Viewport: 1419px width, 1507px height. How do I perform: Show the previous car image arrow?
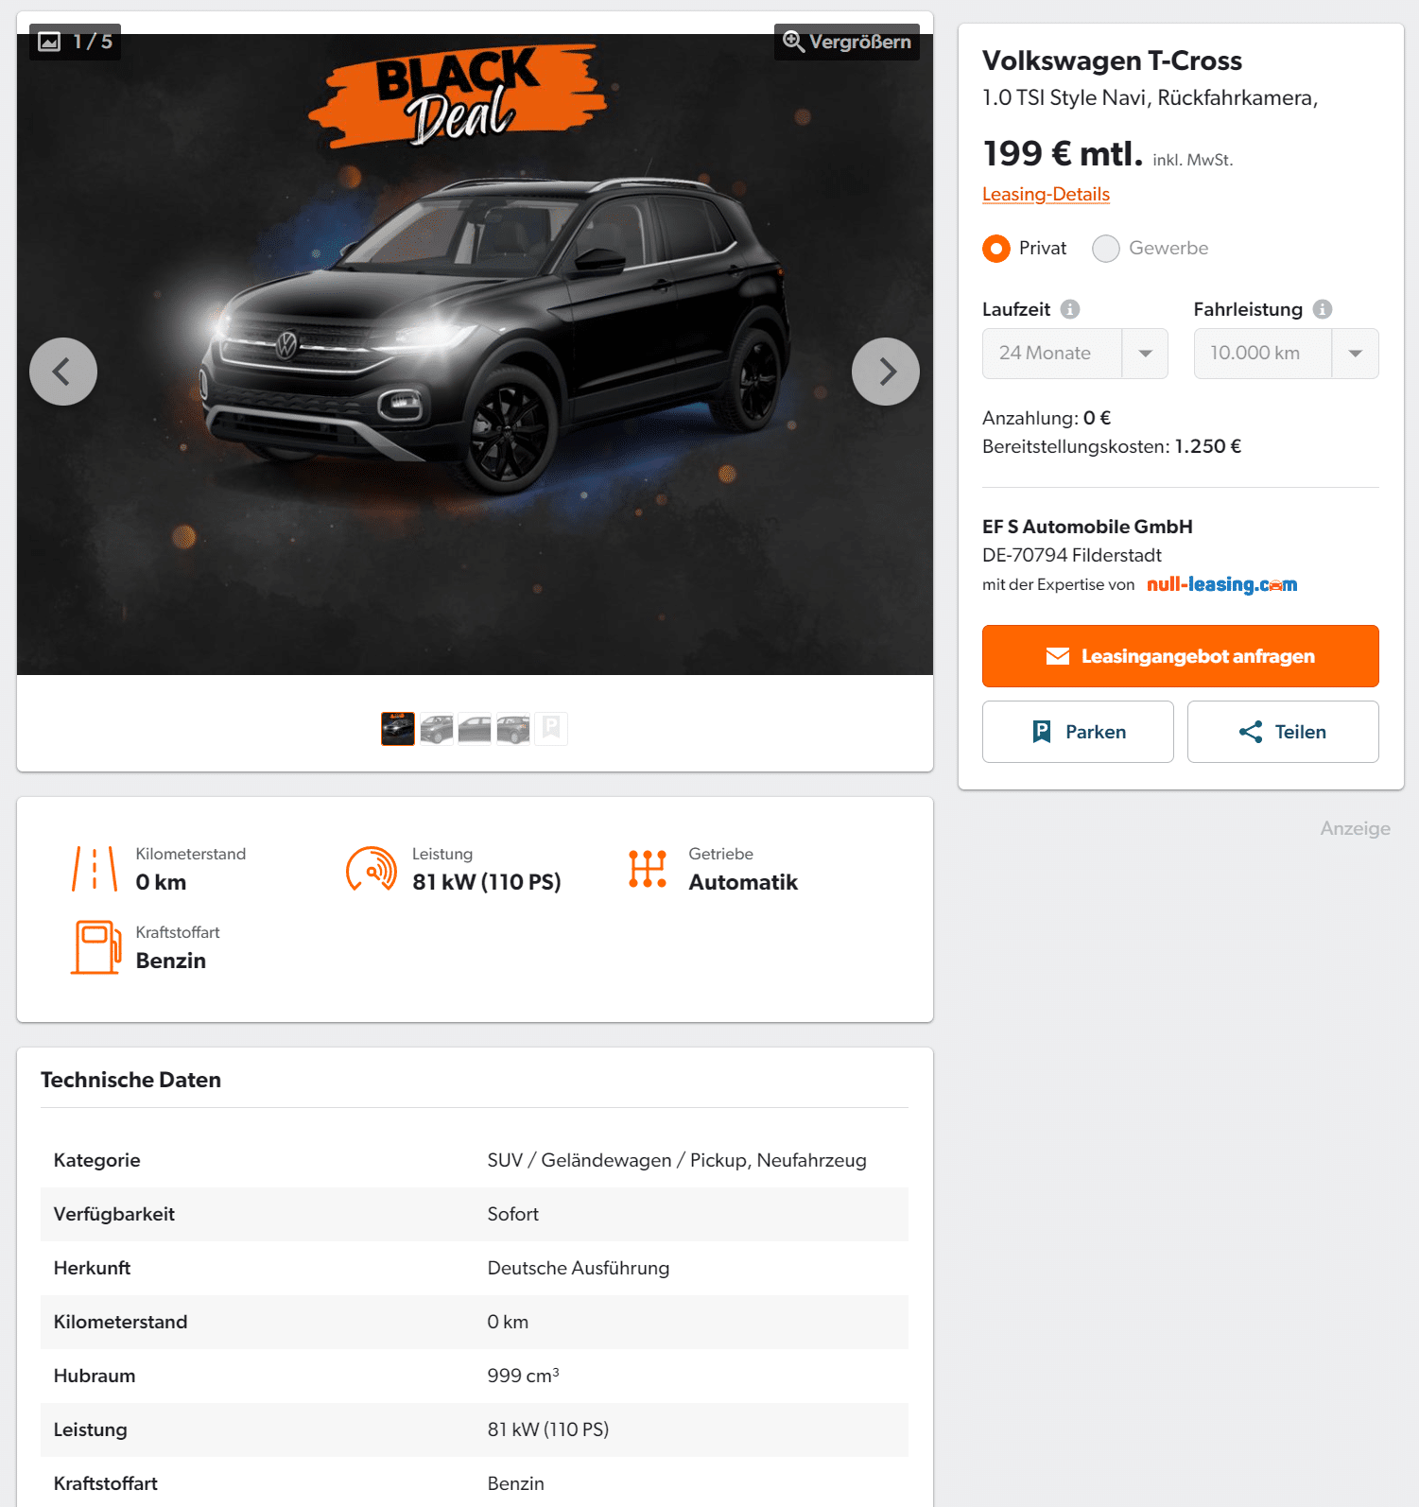point(63,372)
